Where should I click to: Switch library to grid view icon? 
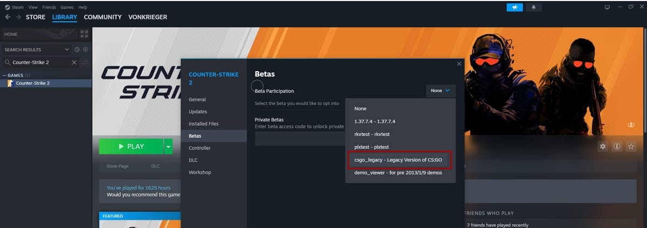[x=84, y=34]
